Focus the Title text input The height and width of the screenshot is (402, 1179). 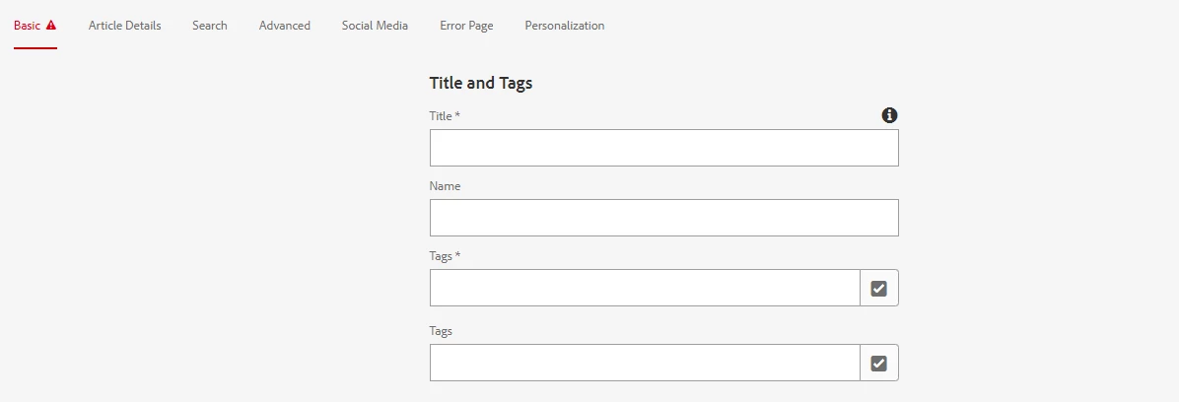tap(663, 148)
